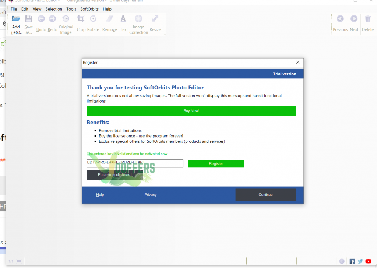Click the Continue button

click(266, 195)
